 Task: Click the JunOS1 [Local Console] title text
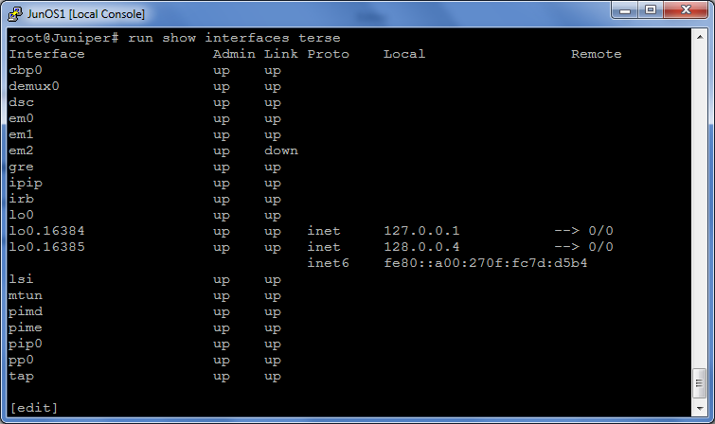click(x=86, y=14)
